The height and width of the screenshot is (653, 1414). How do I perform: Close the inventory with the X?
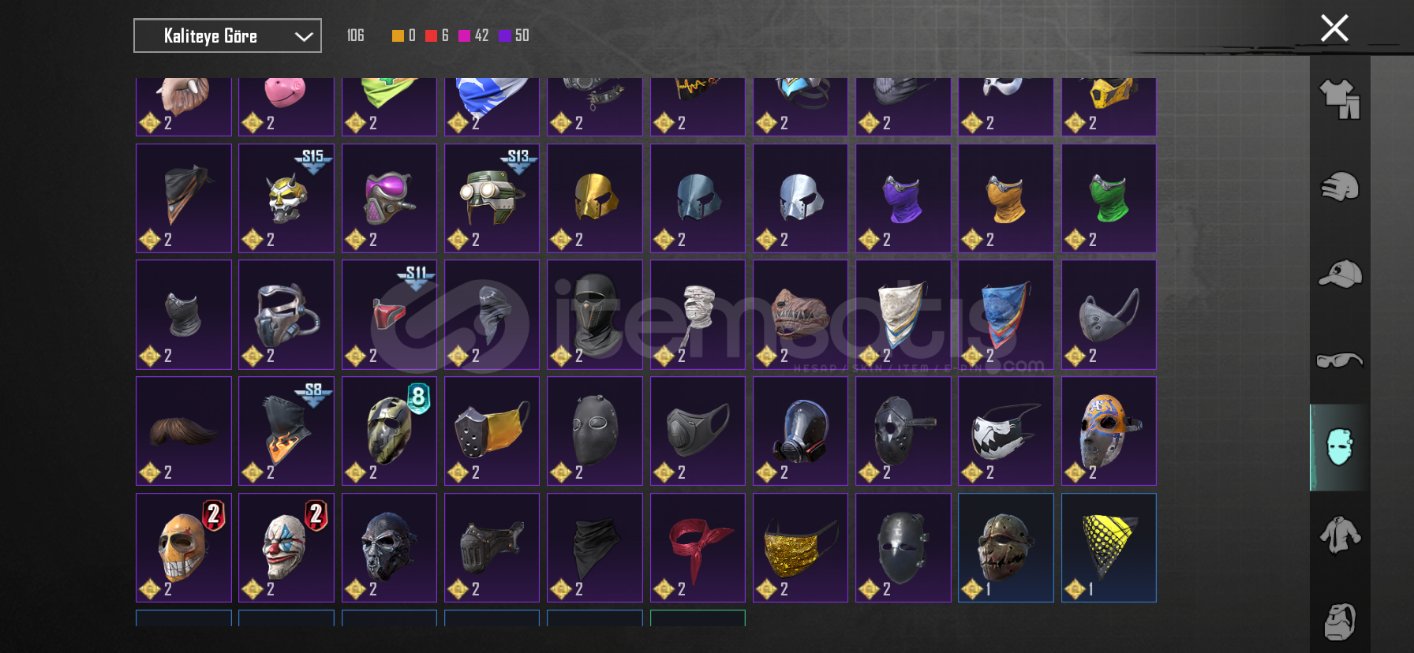pyautogui.click(x=1334, y=28)
